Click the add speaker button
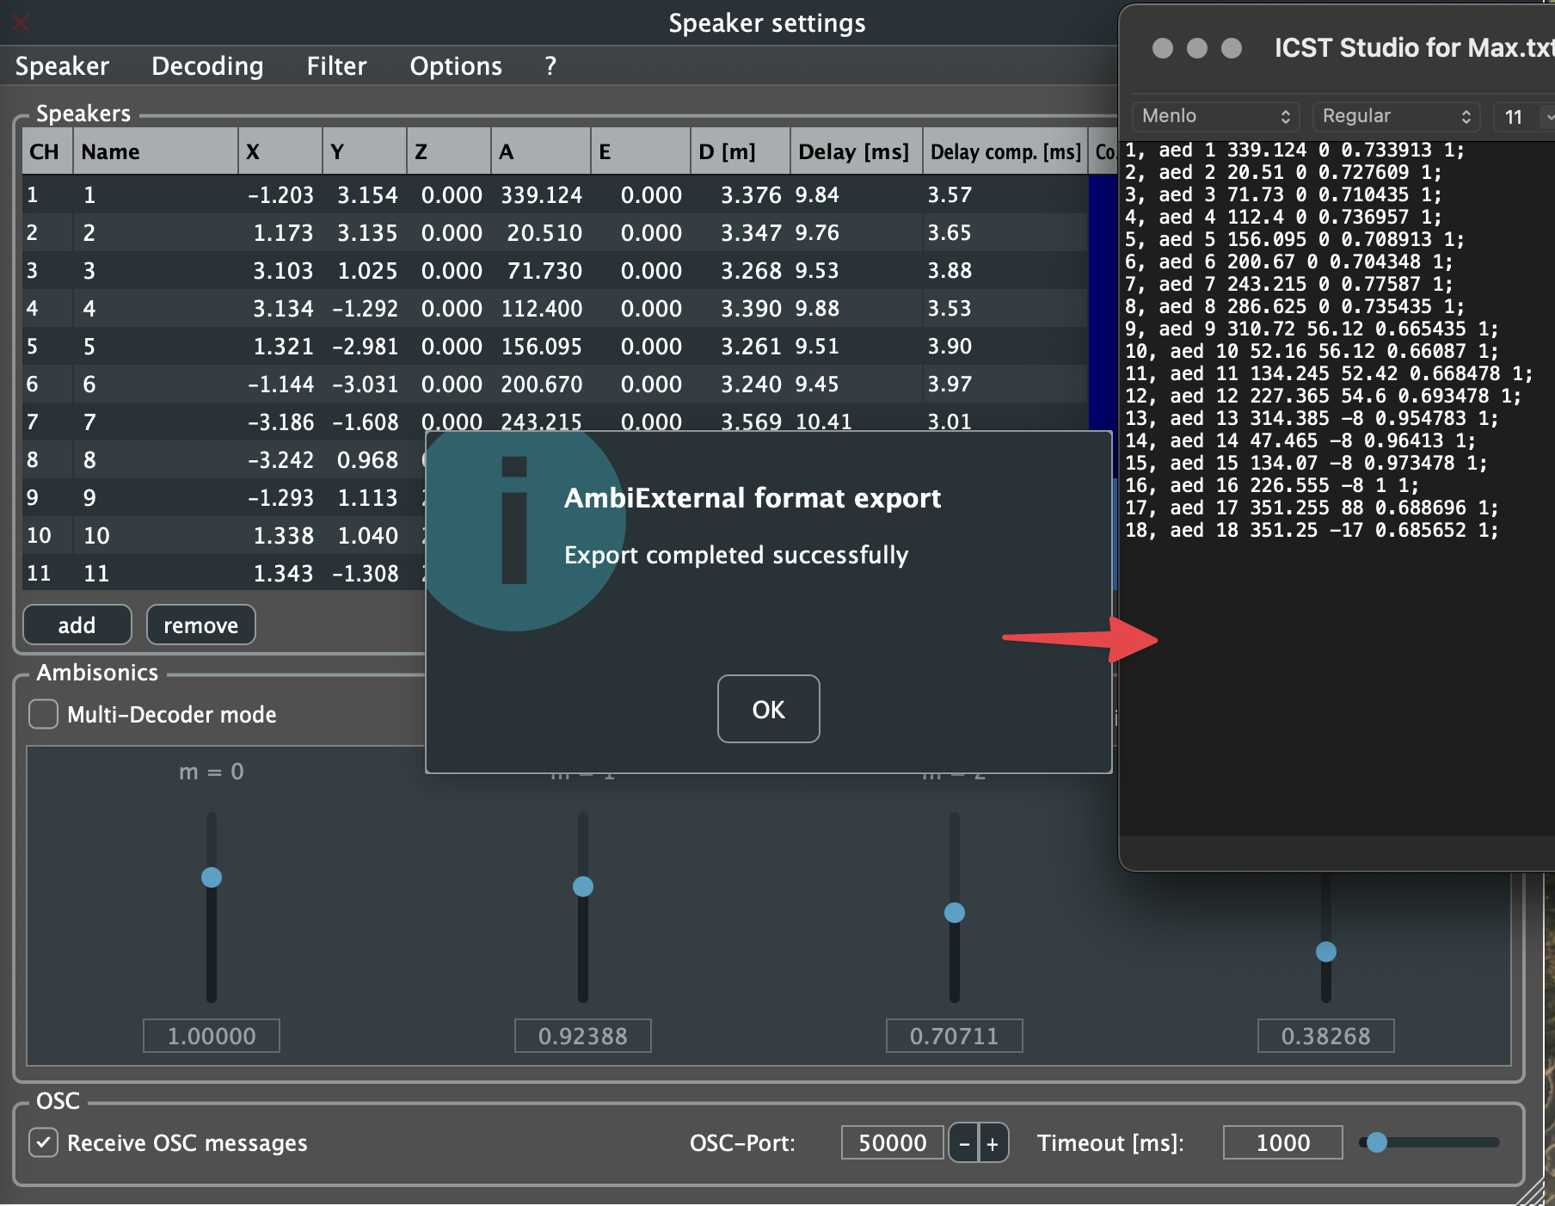 (x=77, y=625)
